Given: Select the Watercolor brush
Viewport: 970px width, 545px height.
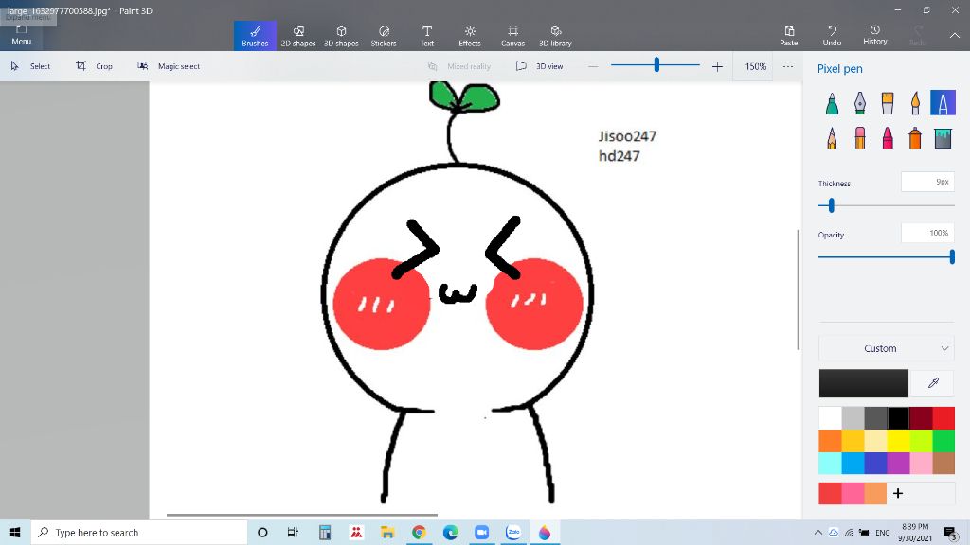Looking at the screenshot, I should 915,103.
